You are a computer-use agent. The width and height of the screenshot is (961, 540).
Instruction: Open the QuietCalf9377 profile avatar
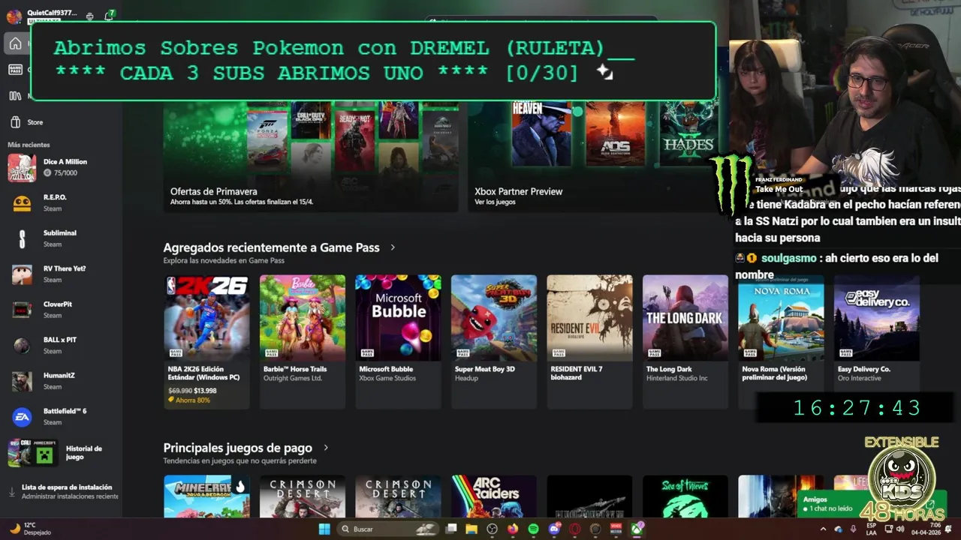[14, 16]
